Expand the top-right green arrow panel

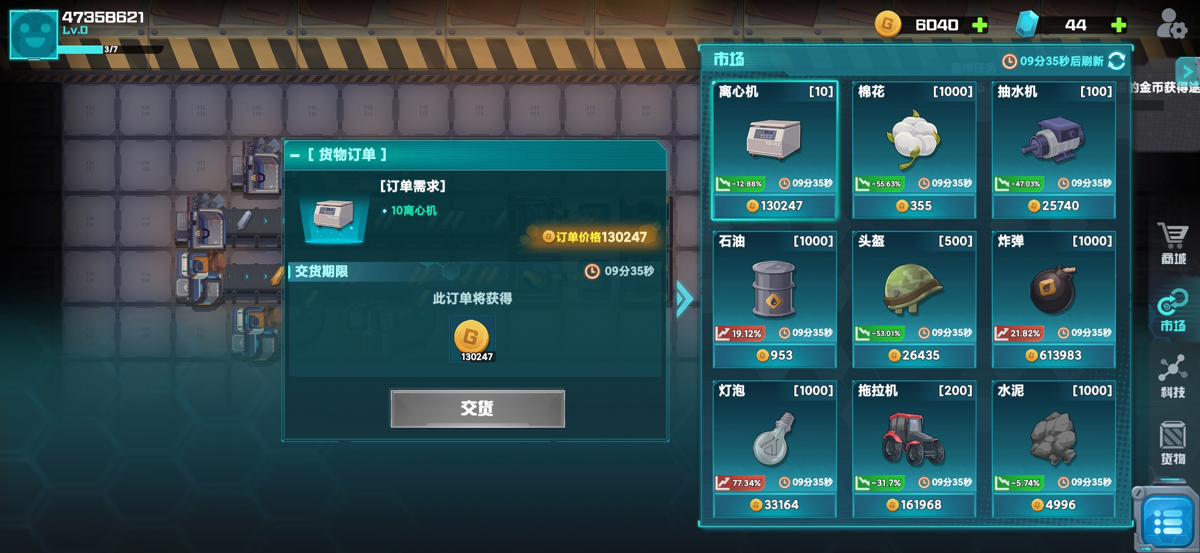(x=1187, y=71)
